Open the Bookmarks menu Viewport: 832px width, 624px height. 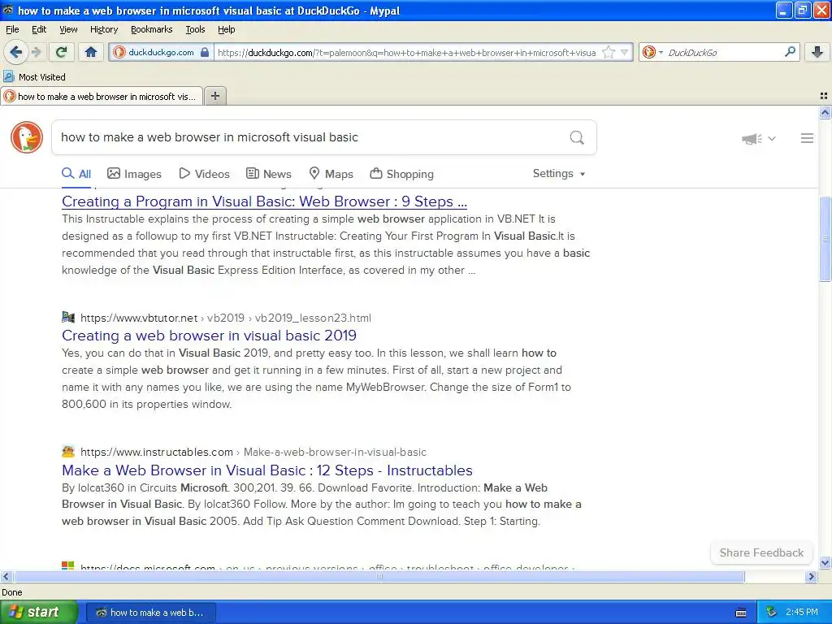tap(152, 30)
